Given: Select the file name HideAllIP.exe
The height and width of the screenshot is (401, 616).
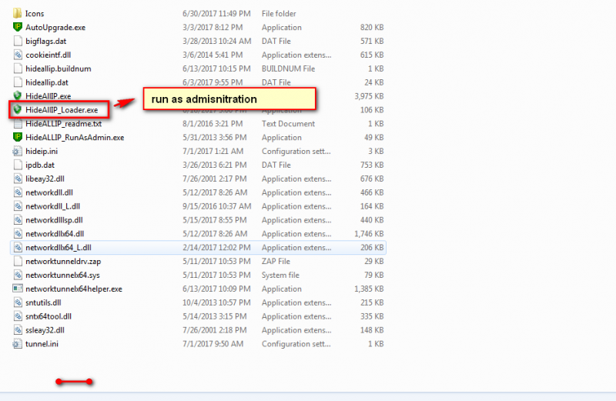Looking at the screenshot, I should [49, 96].
